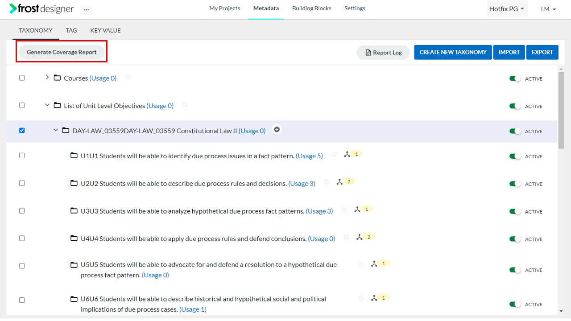Select the add child icon on Constitutional Law II
Viewport: 571px width, 321px height.
277,129
